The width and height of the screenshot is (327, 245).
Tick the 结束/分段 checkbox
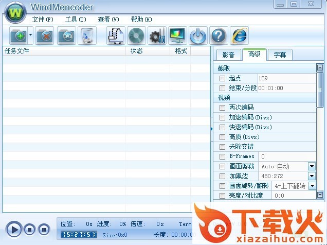click(x=222, y=88)
